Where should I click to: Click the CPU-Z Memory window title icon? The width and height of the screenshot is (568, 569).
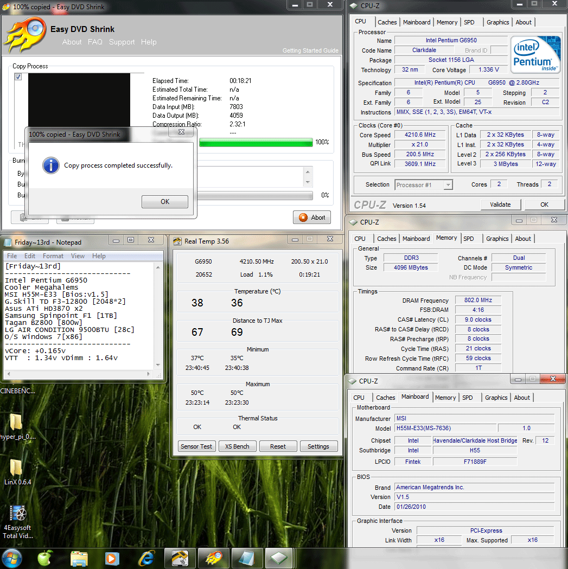click(x=353, y=222)
